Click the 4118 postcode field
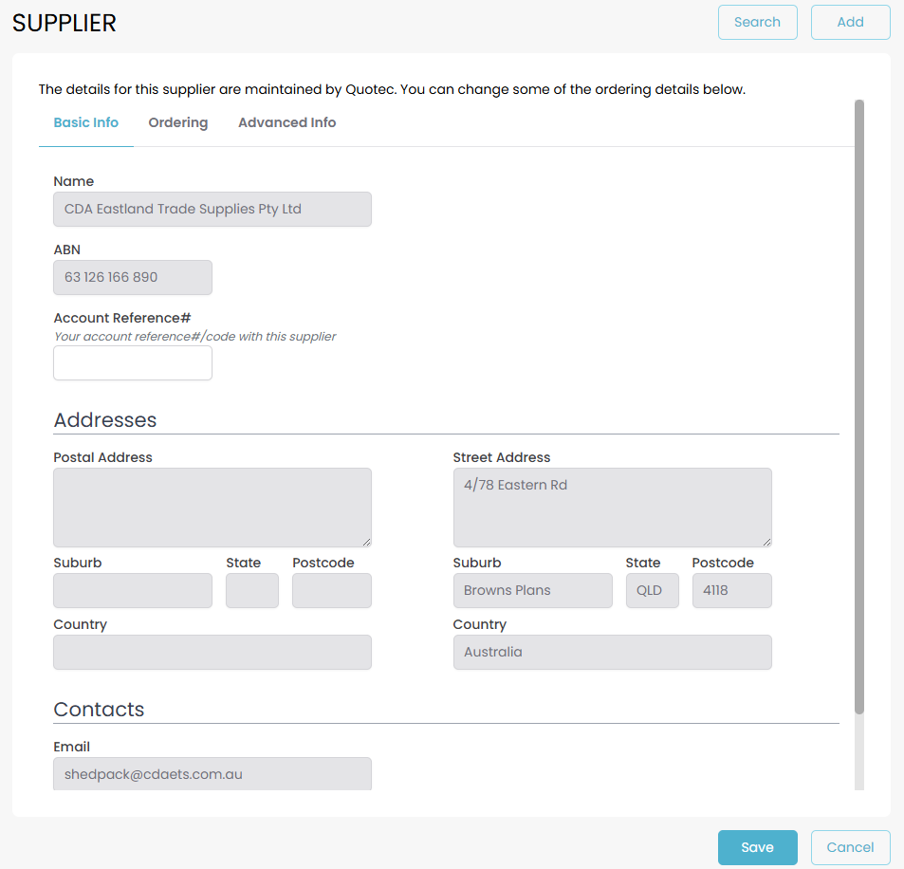The image size is (904, 869). (x=731, y=590)
